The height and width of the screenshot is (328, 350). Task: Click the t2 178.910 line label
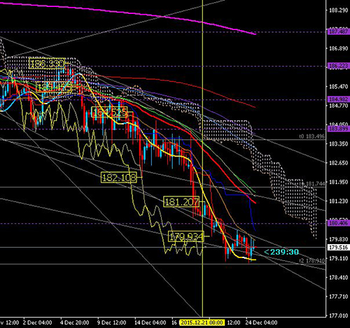[312, 261]
